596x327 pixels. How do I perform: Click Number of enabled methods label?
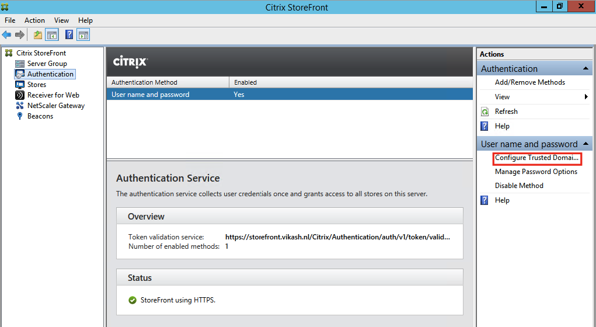174,246
